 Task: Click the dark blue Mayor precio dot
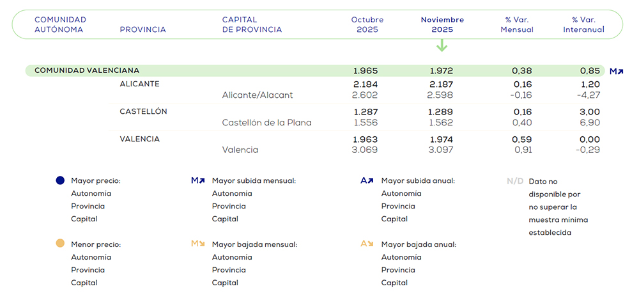click(60, 181)
